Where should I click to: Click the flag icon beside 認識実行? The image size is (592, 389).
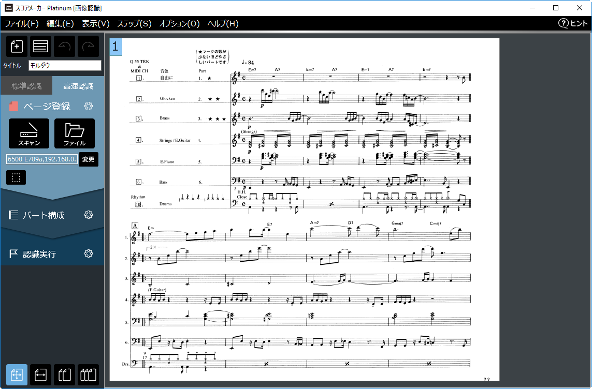coord(13,253)
